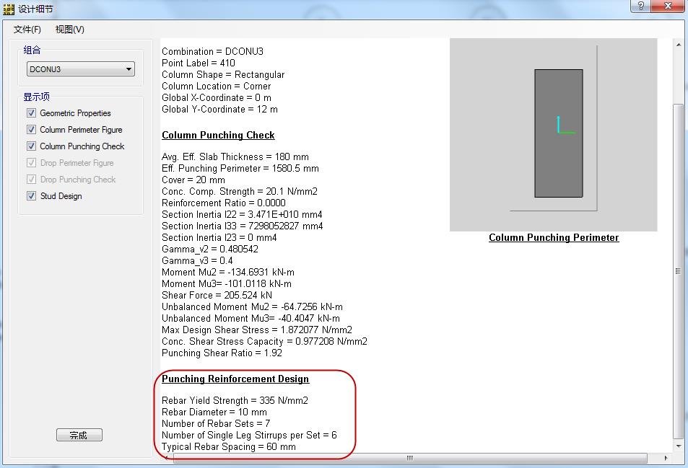688x468 pixels.
Task: Click the Punching Reinforcement Design heading
Action: [235, 379]
